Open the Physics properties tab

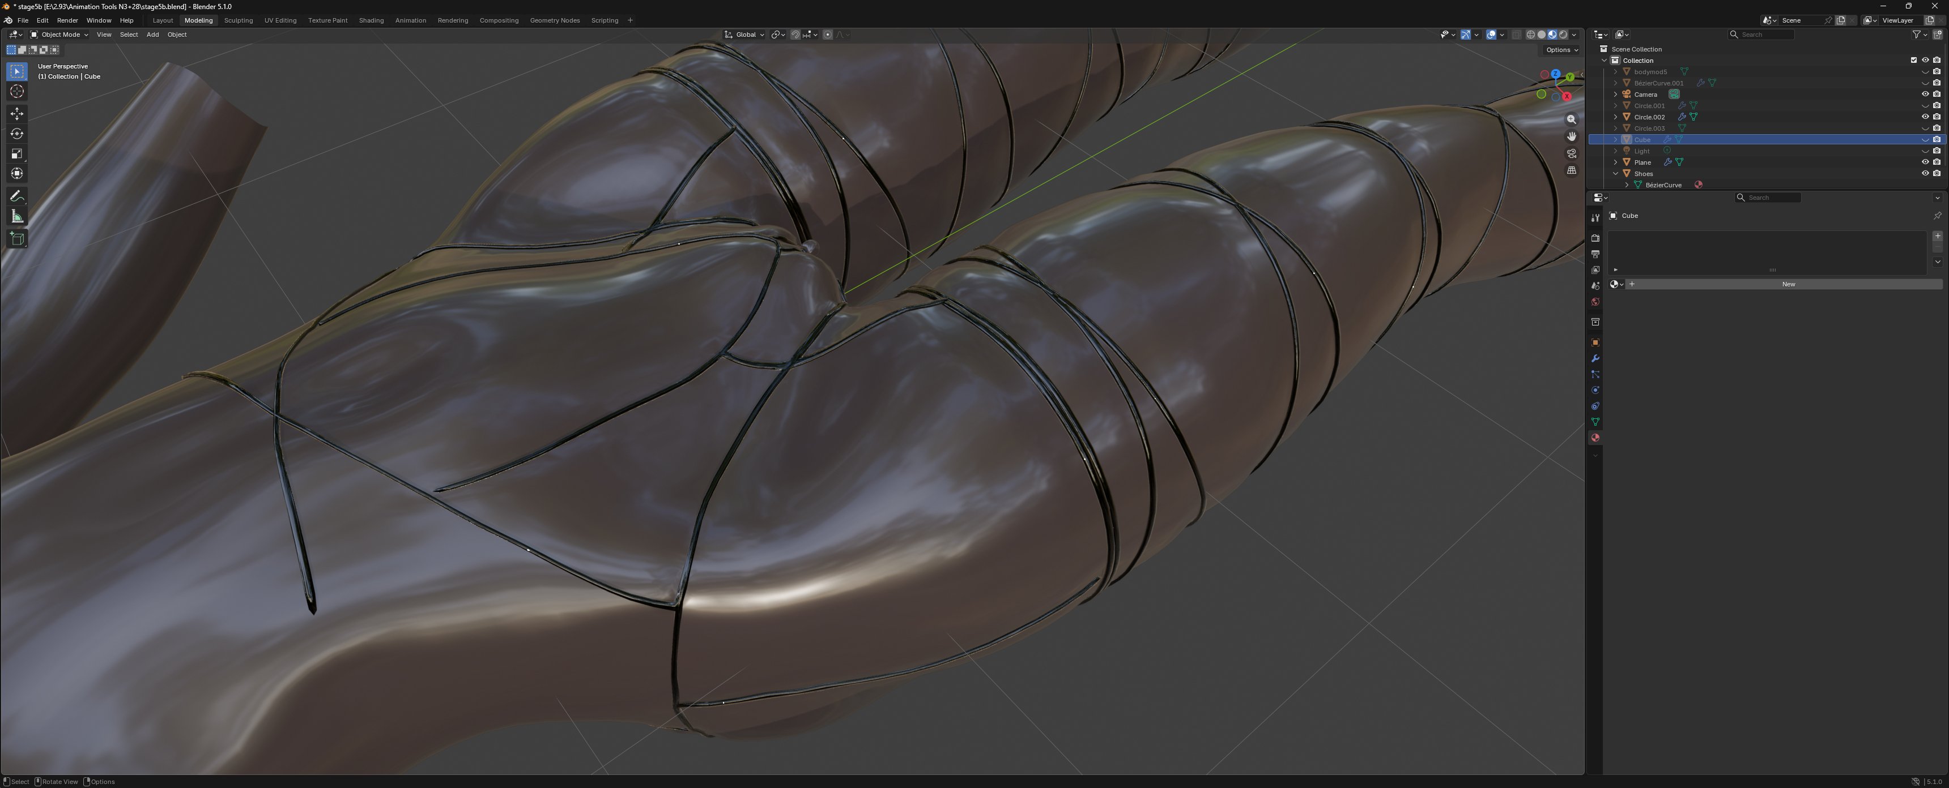click(1595, 390)
